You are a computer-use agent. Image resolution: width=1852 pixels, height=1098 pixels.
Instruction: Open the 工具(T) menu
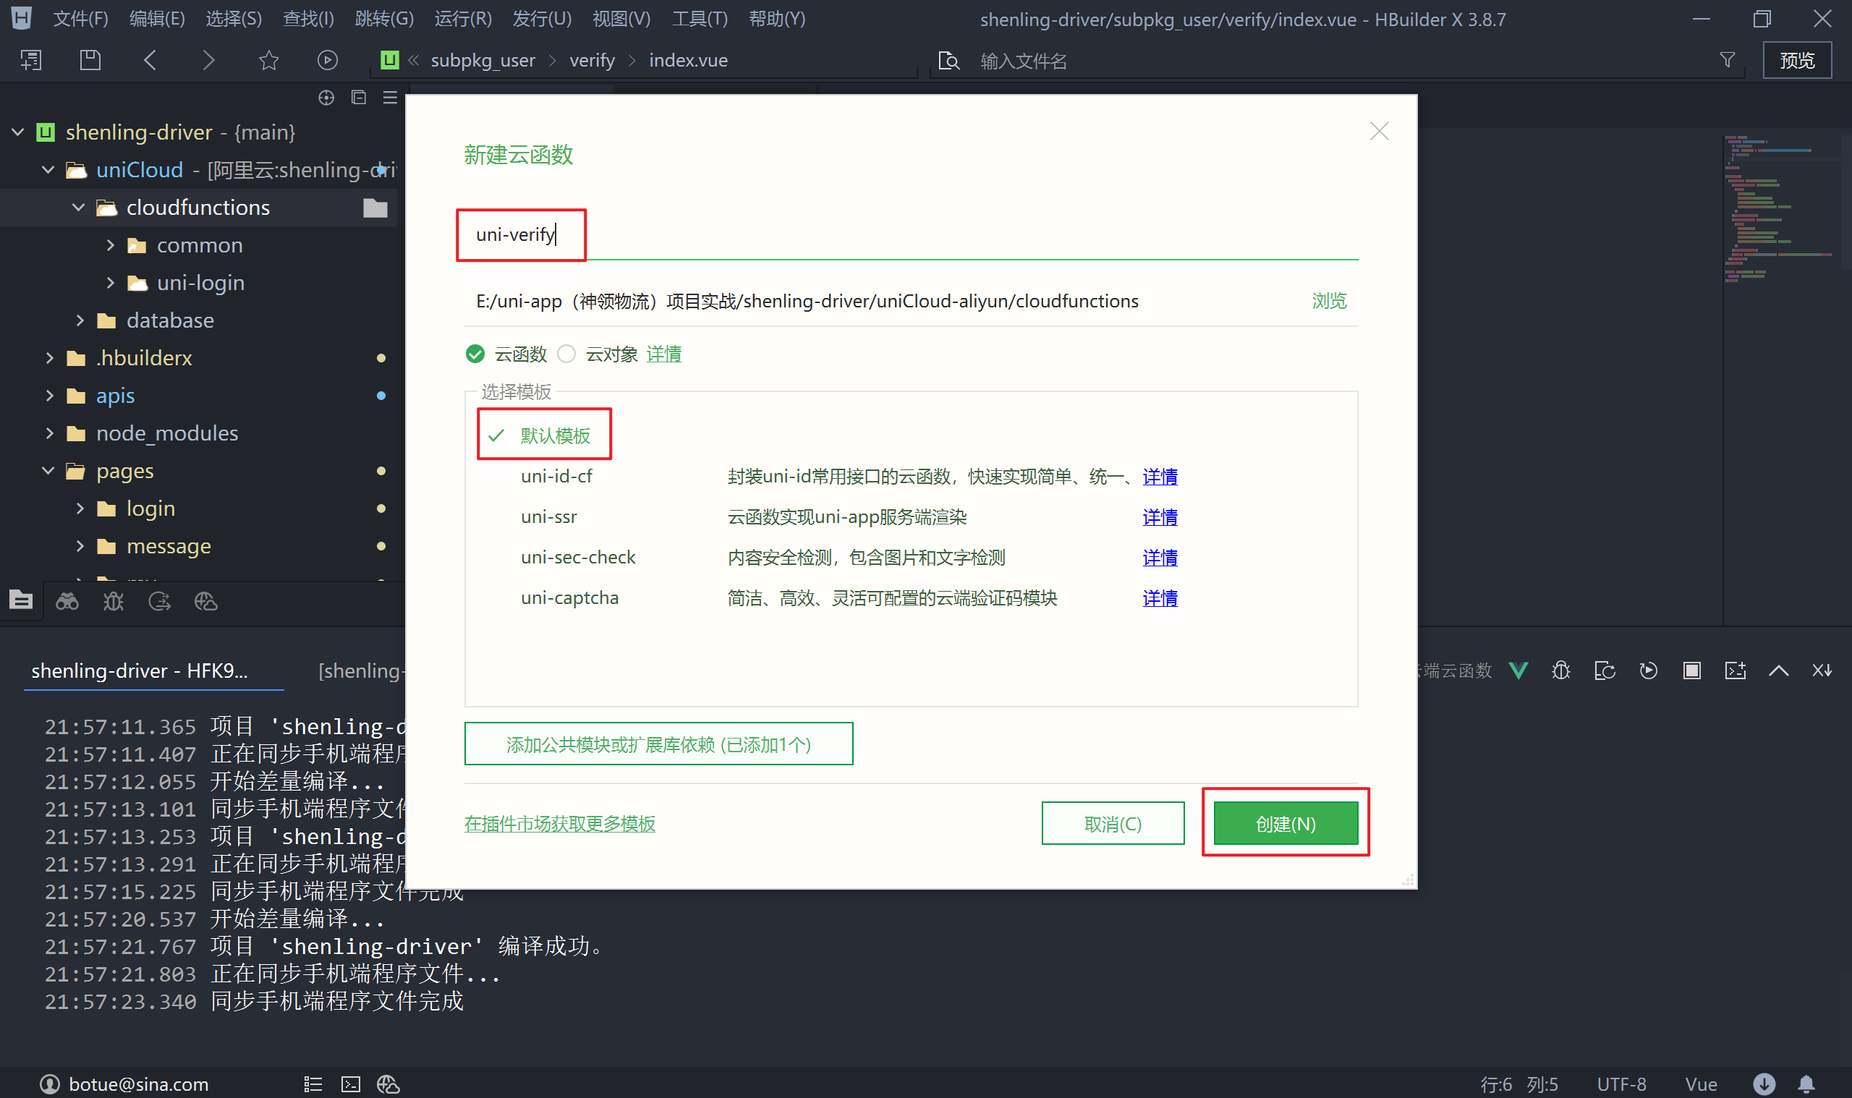click(700, 19)
